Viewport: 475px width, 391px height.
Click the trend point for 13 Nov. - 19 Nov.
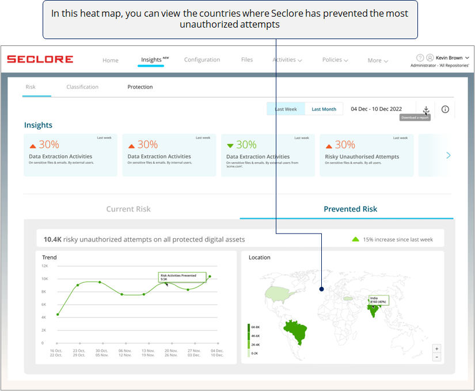144,294
